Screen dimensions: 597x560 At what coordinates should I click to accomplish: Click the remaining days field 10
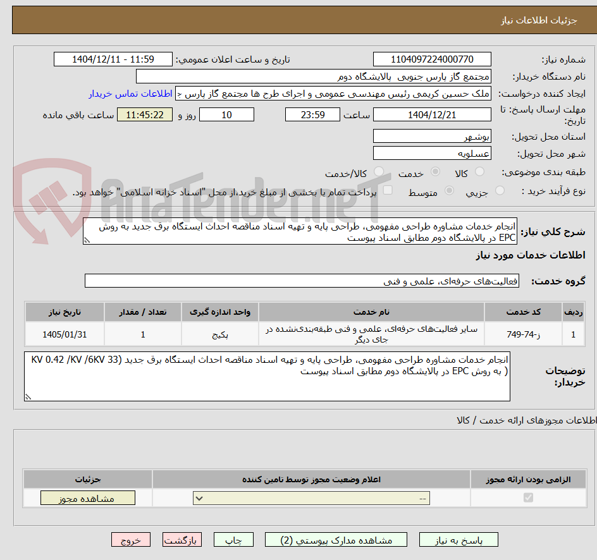point(226,114)
